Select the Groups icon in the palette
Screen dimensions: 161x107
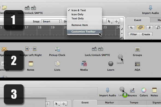(137, 50)
